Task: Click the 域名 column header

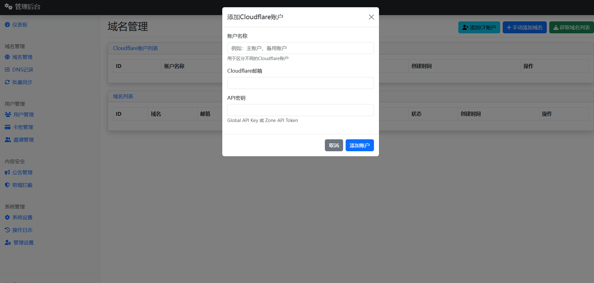Action: click(156, 114)
